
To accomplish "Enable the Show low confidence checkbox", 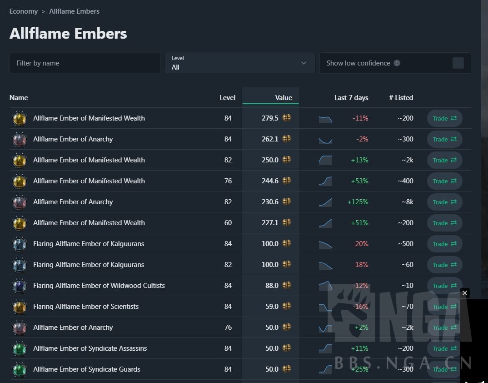I will click(458, 63).
